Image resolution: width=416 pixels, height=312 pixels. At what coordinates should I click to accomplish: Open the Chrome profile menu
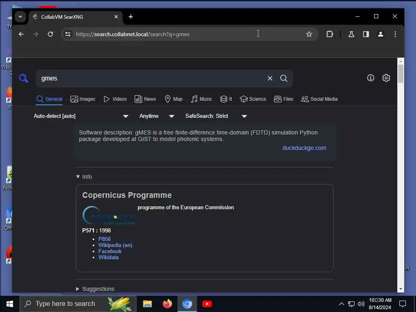[x=380, y=34]
